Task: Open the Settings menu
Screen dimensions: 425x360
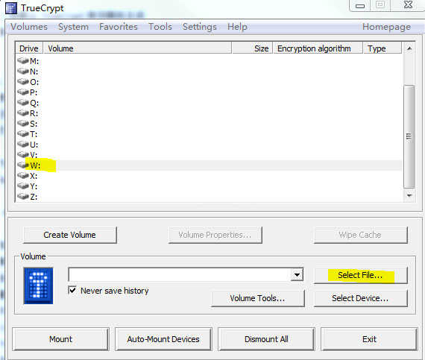Action: click(200, 27)
